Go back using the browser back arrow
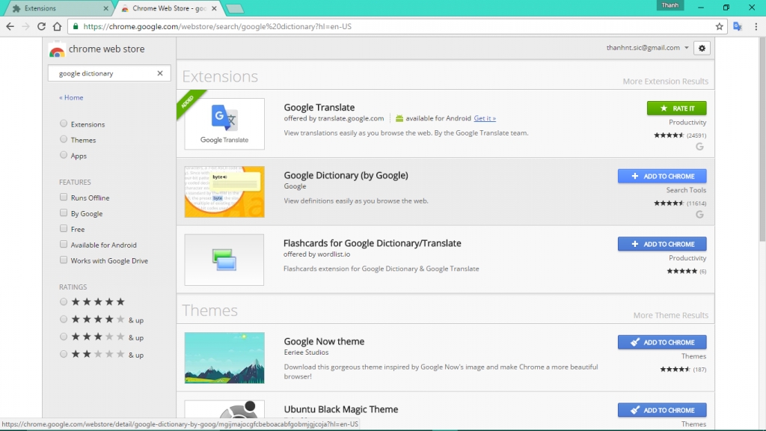 click(10, 26)
